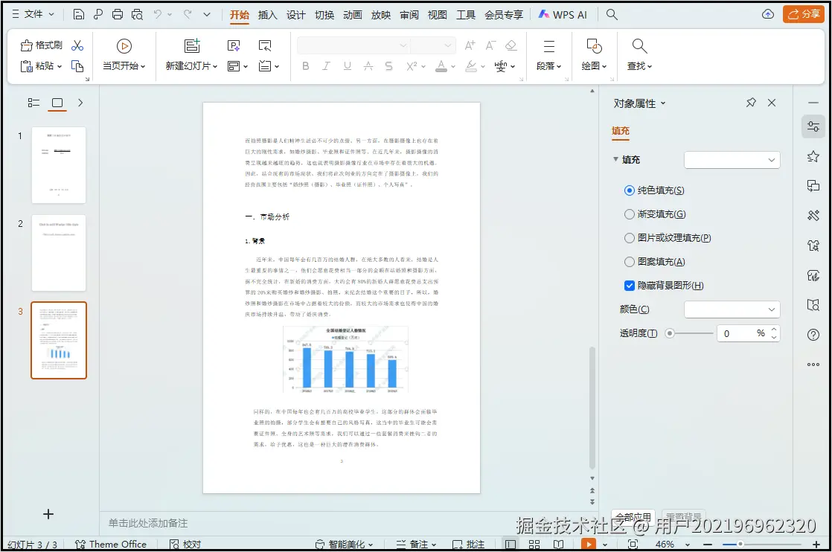Select Gradient Fill (渐变填充) radio button
The width and height of the screenshot is (832, 552).
click(x=630, y=214)
